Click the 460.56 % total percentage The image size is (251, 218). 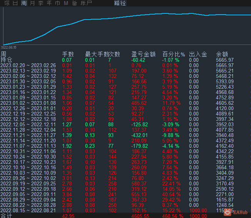(172, 216)
